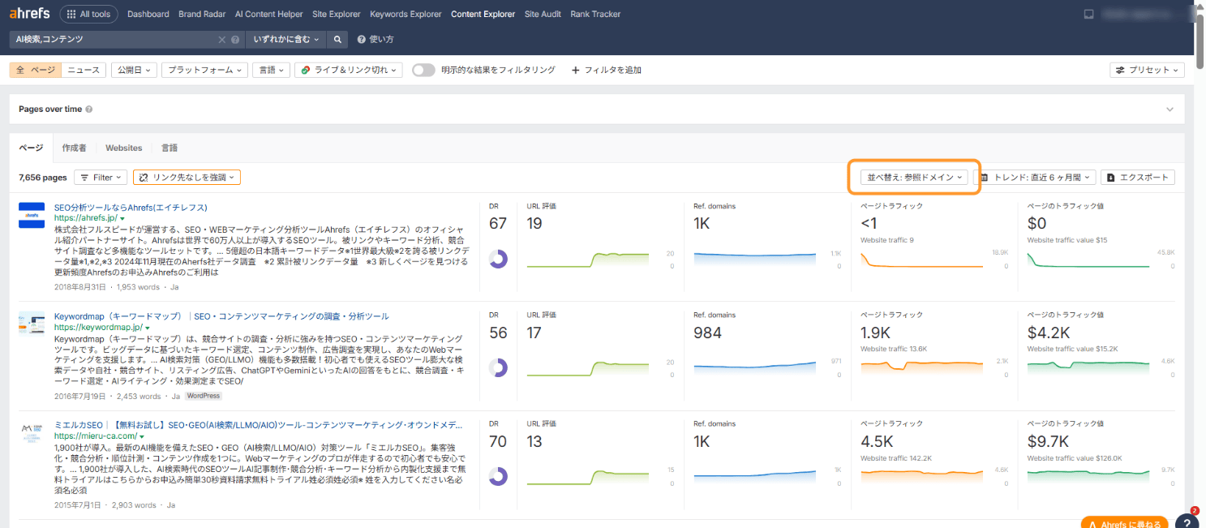Click the Pages over time help icon
This screenshot has height=528, width=1206.
pos(88,109)
